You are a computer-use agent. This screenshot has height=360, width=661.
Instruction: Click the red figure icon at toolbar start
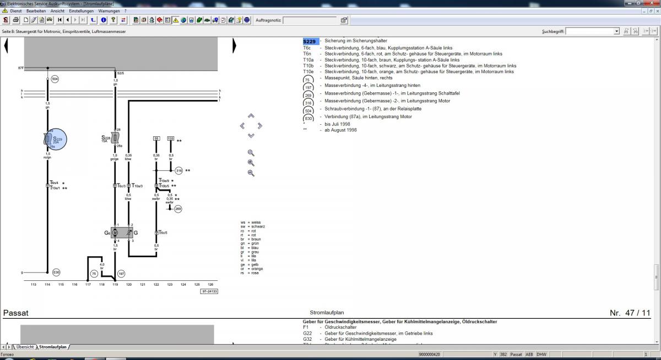click(x=5, y=20)
